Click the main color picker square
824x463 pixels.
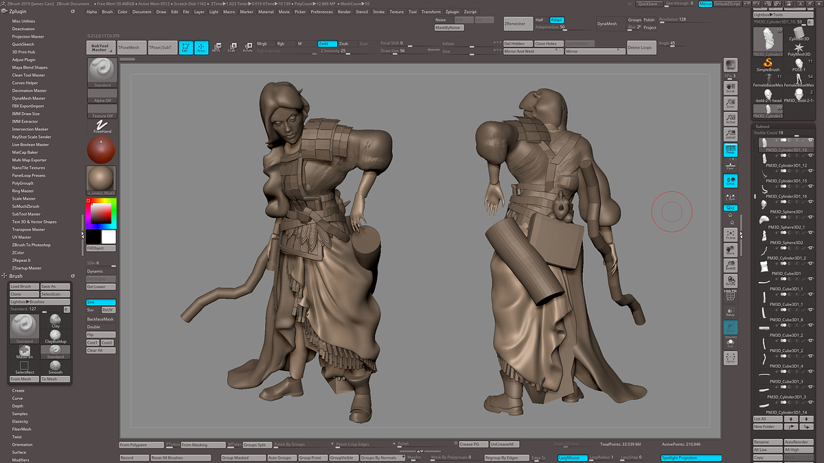(101, 213)
